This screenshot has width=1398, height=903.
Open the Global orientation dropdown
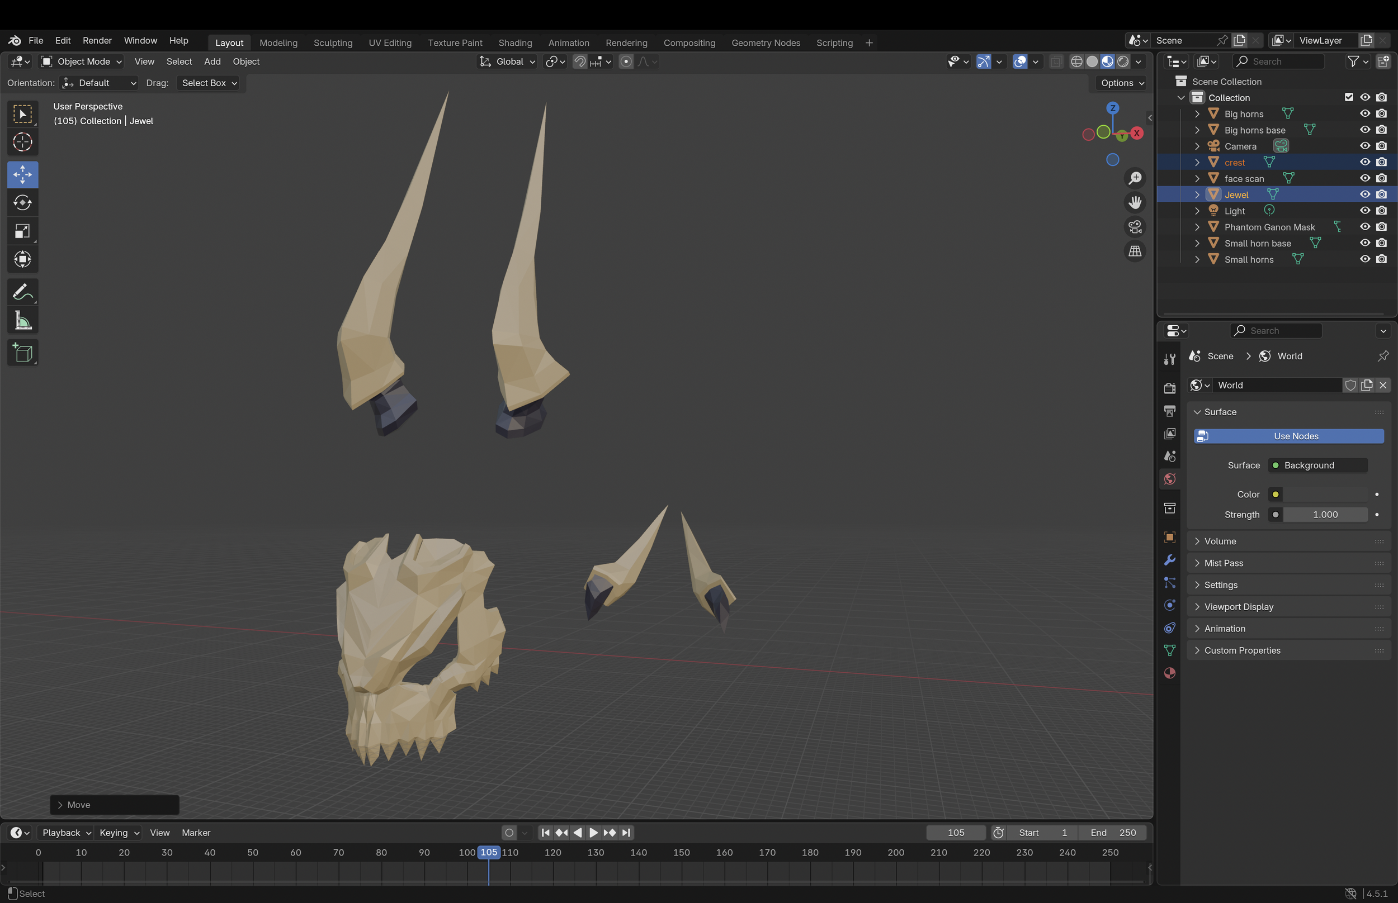(507, 61)
